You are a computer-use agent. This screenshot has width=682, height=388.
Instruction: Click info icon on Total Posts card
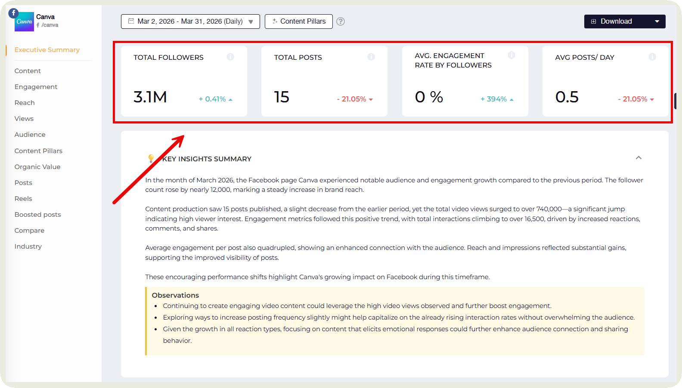point(371,57)
